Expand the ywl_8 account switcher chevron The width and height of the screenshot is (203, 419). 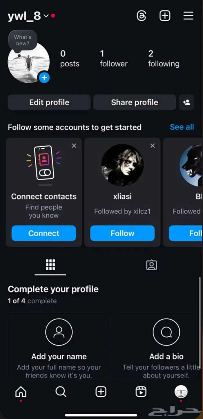tap(46, 16)
